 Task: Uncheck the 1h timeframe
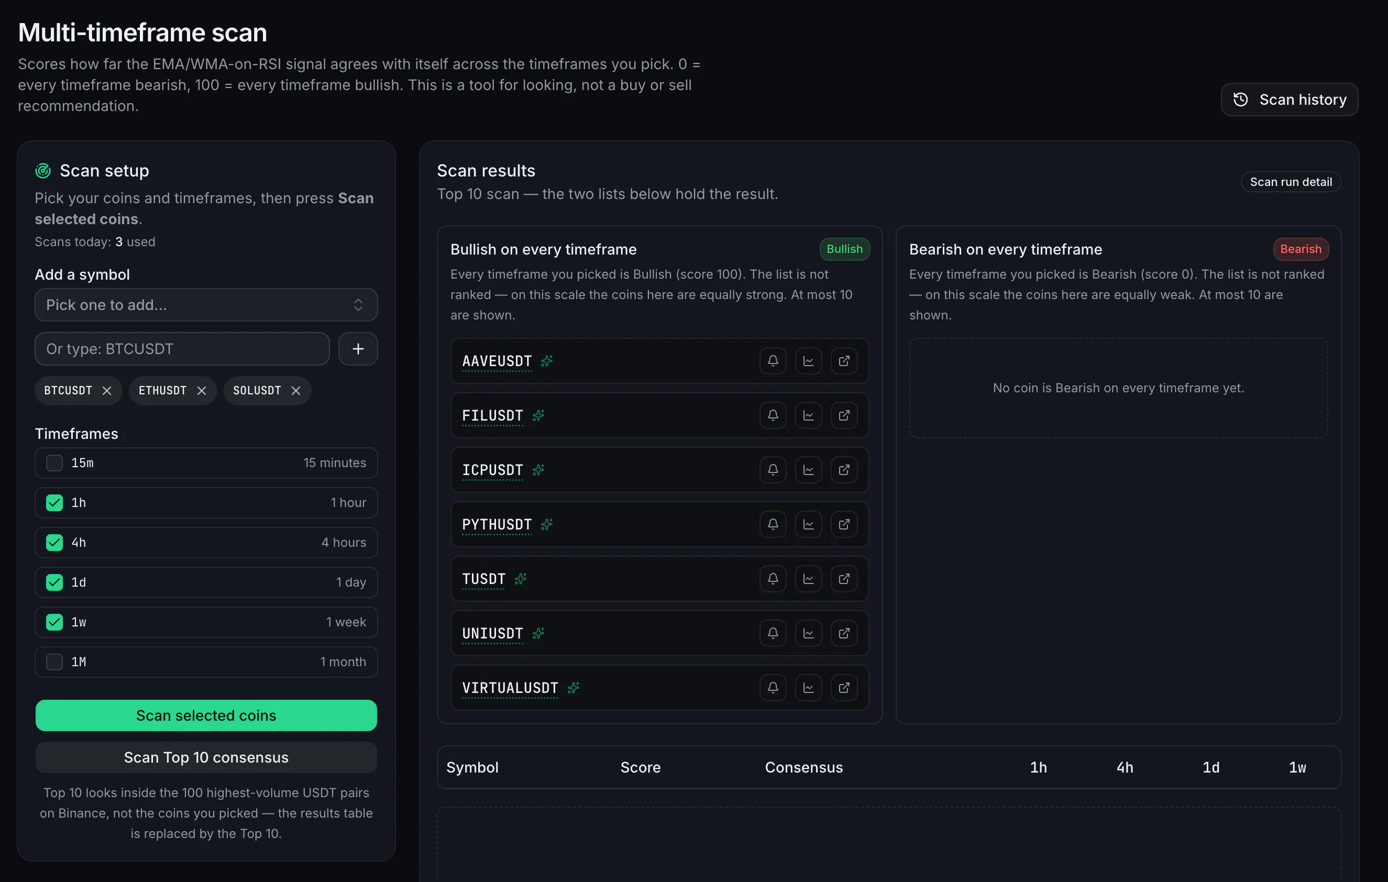[54, 503]
